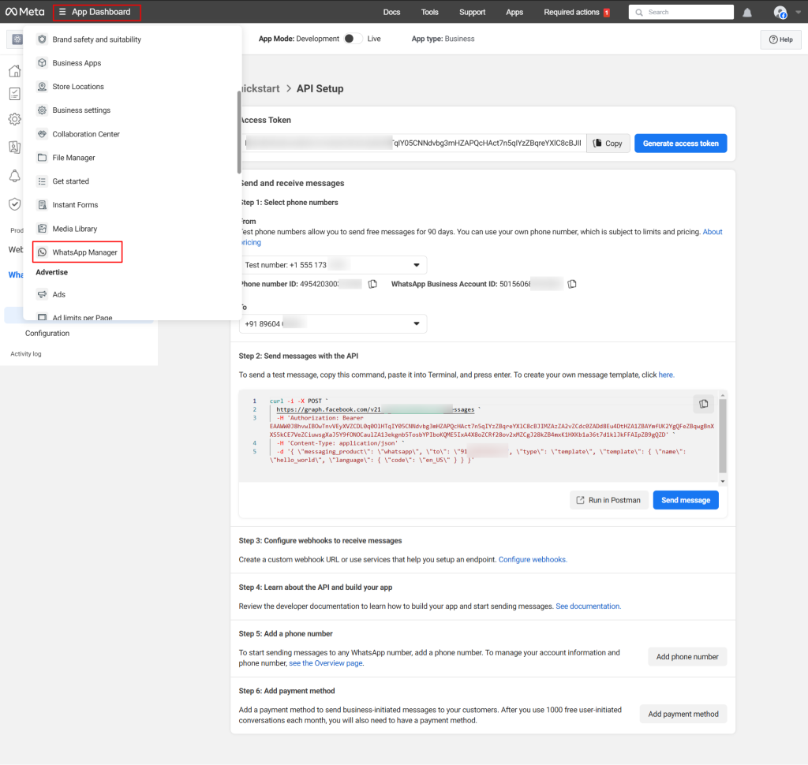Open Collaboration Center menu entry
Viewport: 808px width, 765px height.
pos(85,134)
